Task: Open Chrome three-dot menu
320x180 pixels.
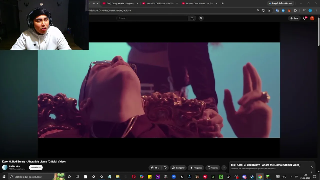Action: pyautogui.click(x=316, y=10)
